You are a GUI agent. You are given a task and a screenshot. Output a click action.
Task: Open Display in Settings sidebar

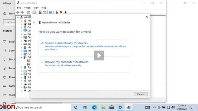coord(9,42)
